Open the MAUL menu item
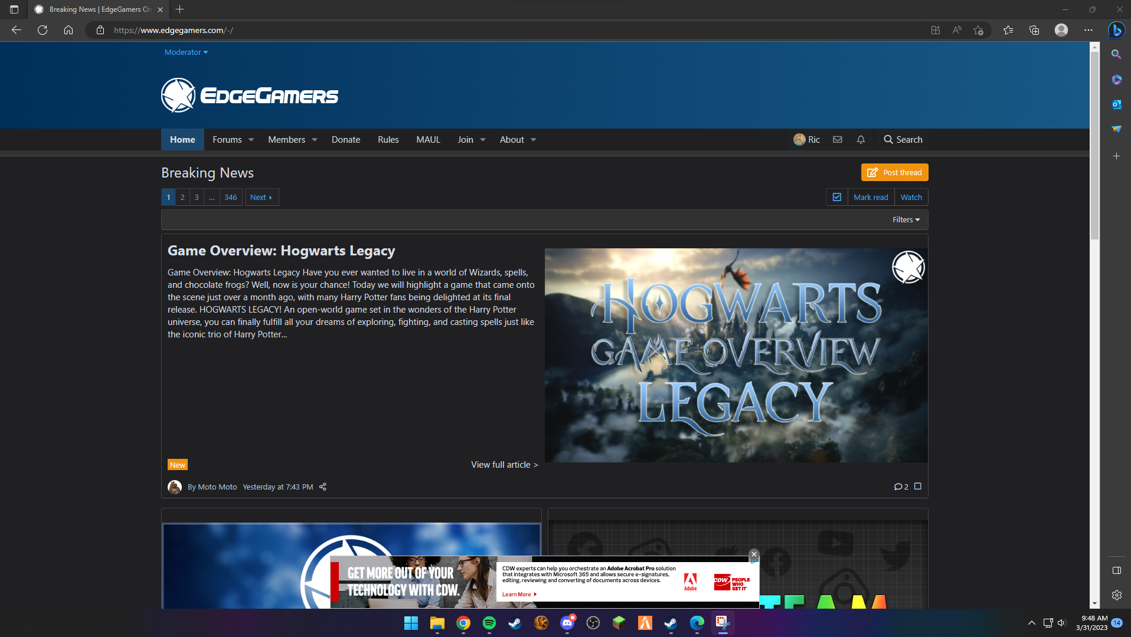The height and width of the screenshot is (637, 1131). [x=428, y=140]
